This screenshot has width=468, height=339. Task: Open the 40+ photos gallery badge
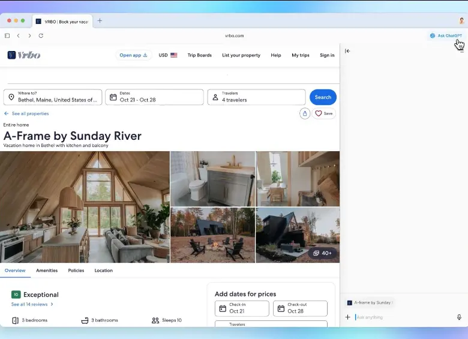322,253
